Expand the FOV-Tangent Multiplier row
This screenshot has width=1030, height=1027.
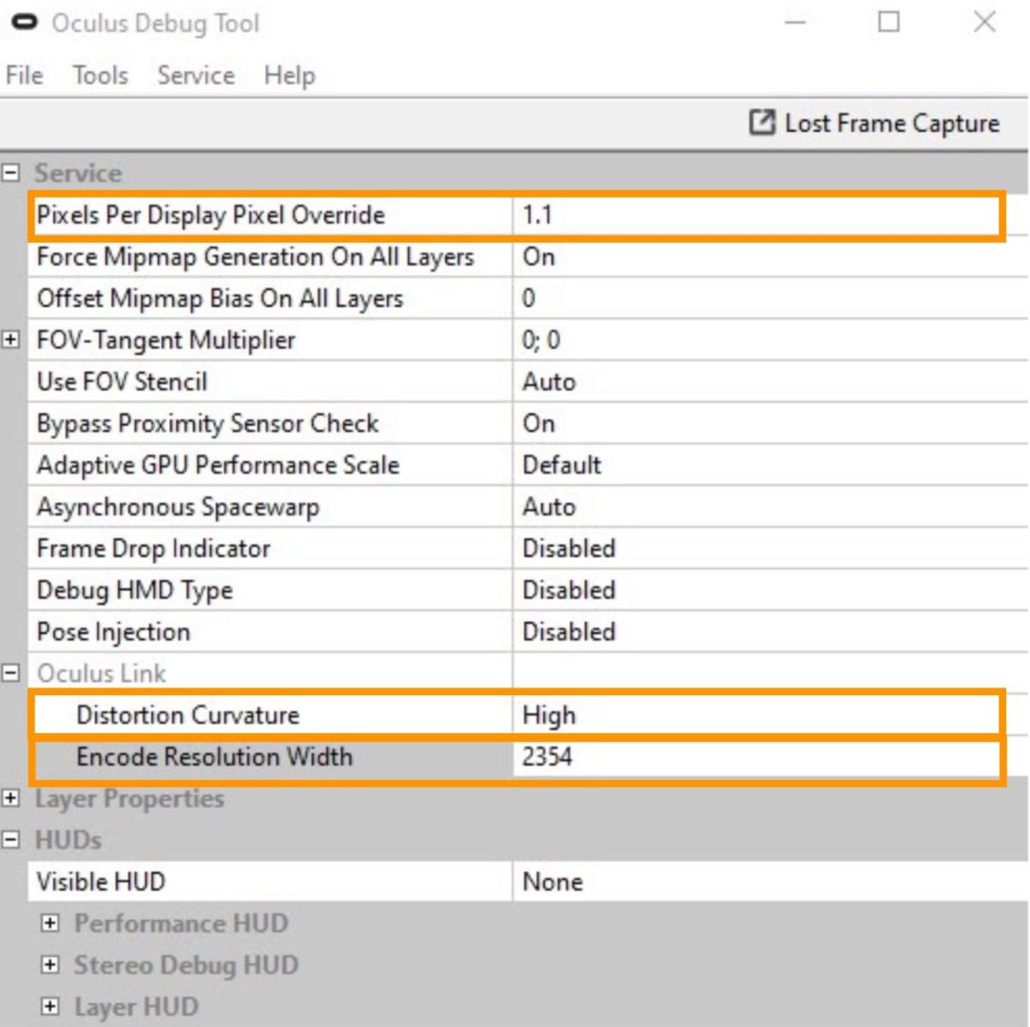click(10, 339)
